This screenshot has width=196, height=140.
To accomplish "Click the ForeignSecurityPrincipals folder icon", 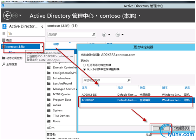I will coord(48,73).
